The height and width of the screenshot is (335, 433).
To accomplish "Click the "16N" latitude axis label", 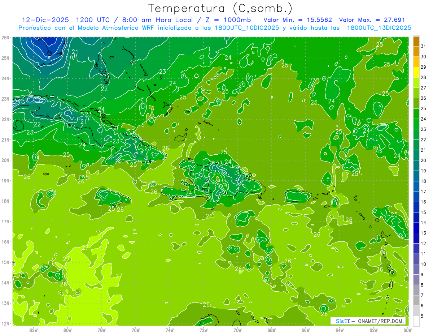I will [x=5, y=242].
